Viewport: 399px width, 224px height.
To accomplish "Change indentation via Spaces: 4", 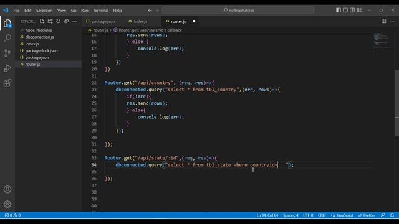I will pos(291,215).
